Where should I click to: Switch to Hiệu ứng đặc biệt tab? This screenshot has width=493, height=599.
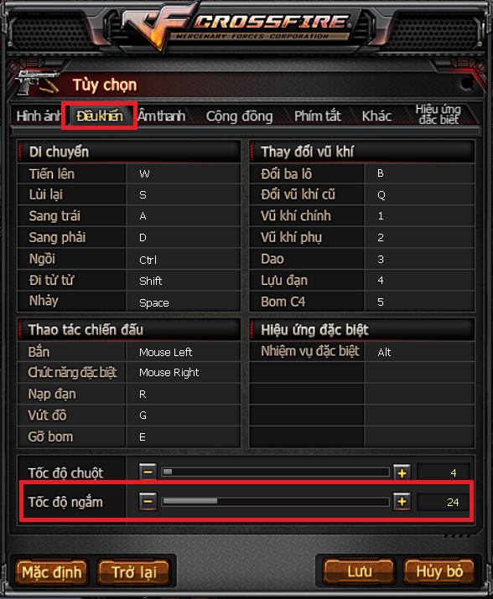click(439, 115)
